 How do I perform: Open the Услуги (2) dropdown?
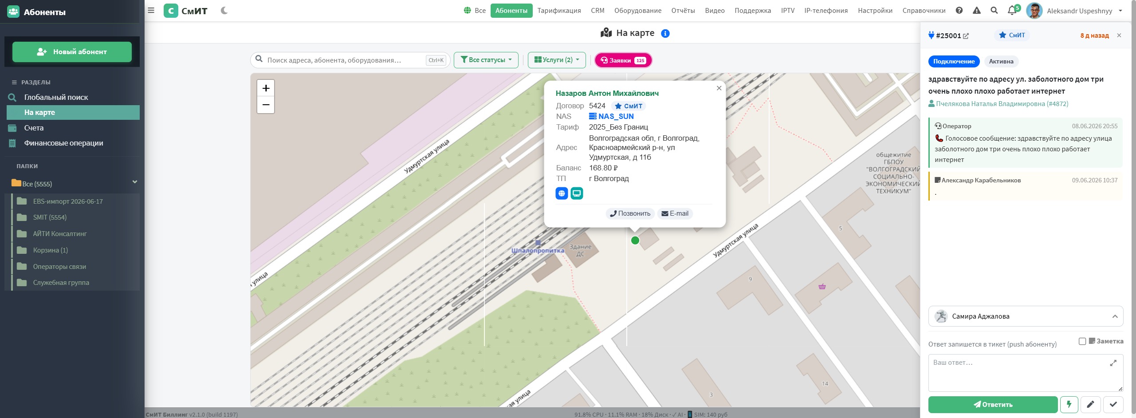[557, 60]
